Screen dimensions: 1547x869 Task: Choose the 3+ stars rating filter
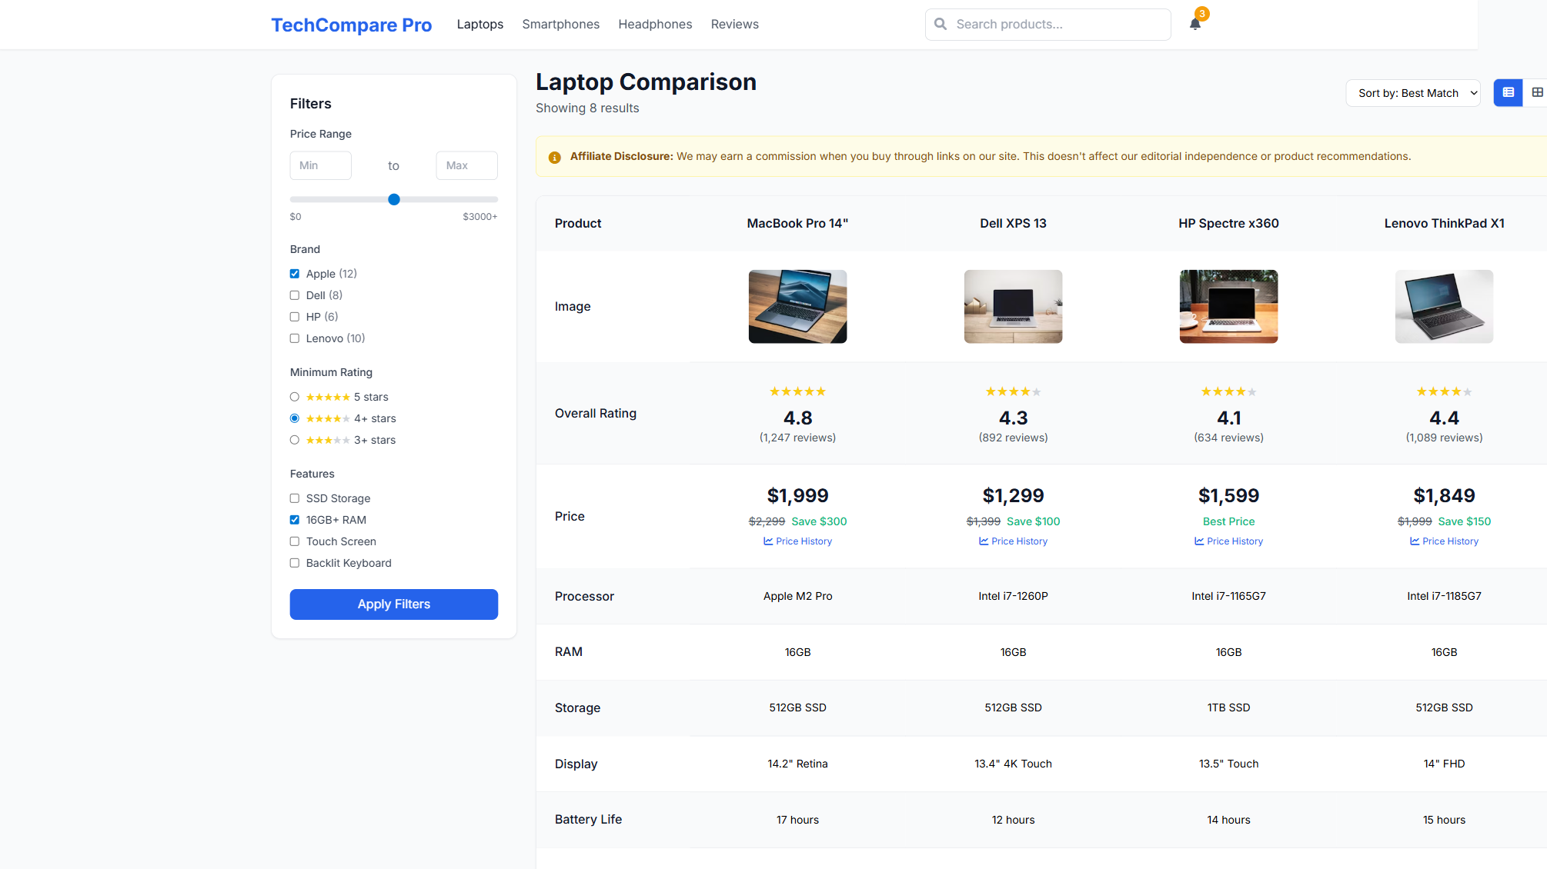pyautogui.click(x=295, y=439)
